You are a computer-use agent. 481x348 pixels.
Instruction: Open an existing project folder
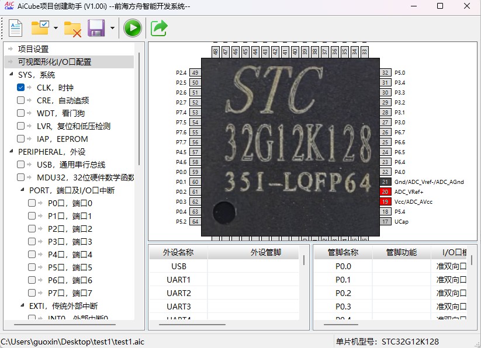pyautogui.click(x=40, y=28)
